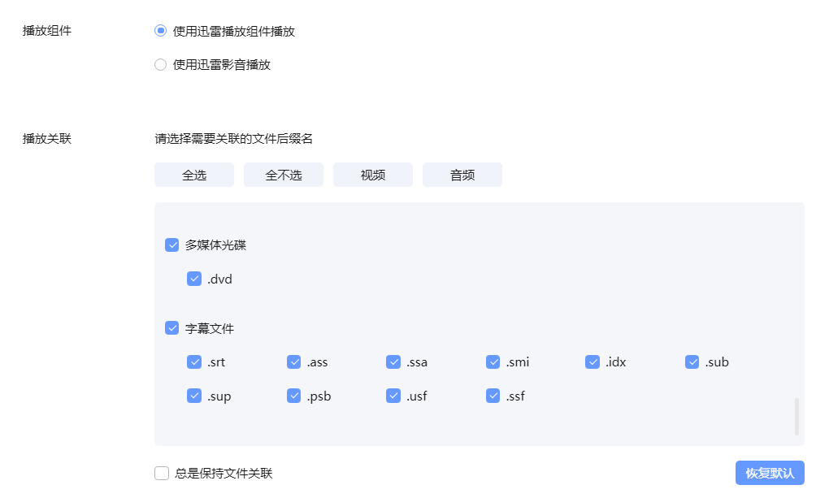
Task: Click the 全不选 button
Action: tap(283, 174)
